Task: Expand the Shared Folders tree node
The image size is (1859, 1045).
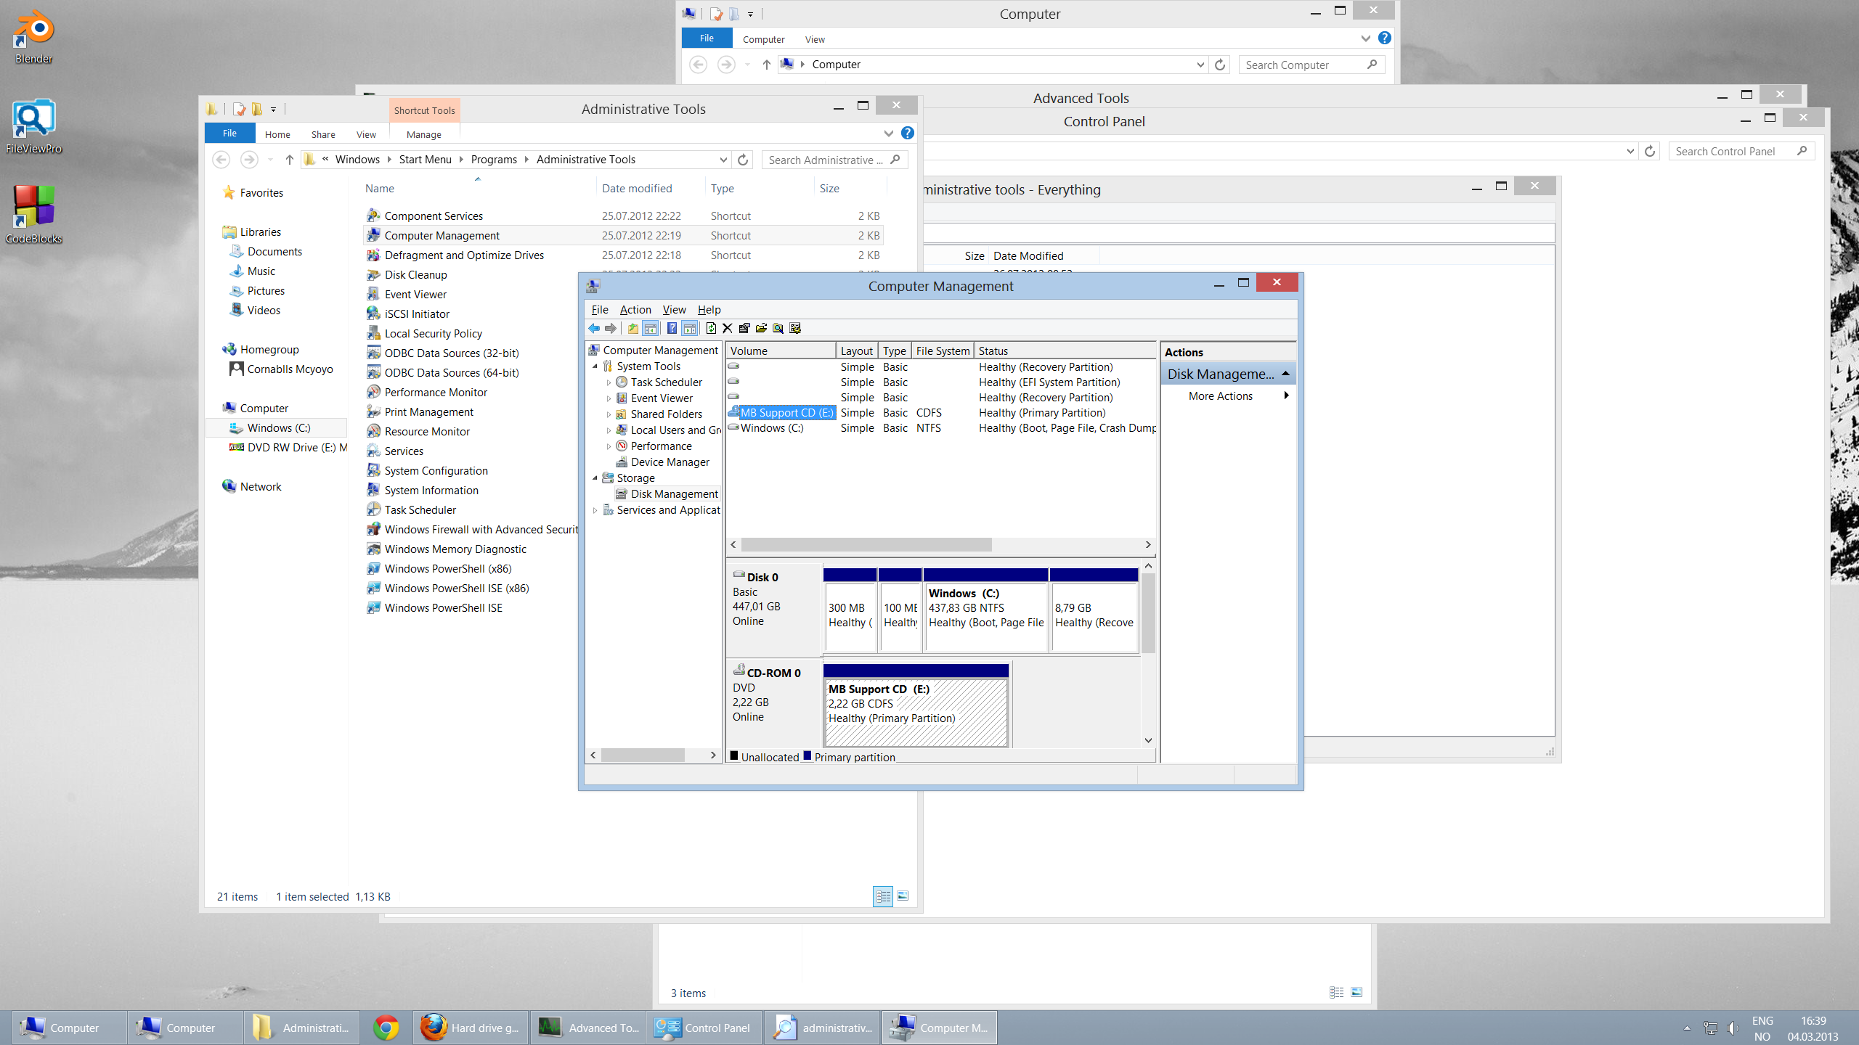Action: coord(609,414)
